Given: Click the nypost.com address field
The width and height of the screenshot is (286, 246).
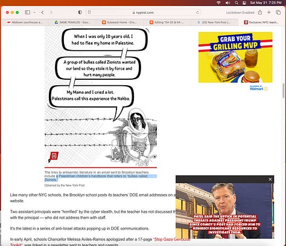Looking at the screenshot, I should click(143, 13).
